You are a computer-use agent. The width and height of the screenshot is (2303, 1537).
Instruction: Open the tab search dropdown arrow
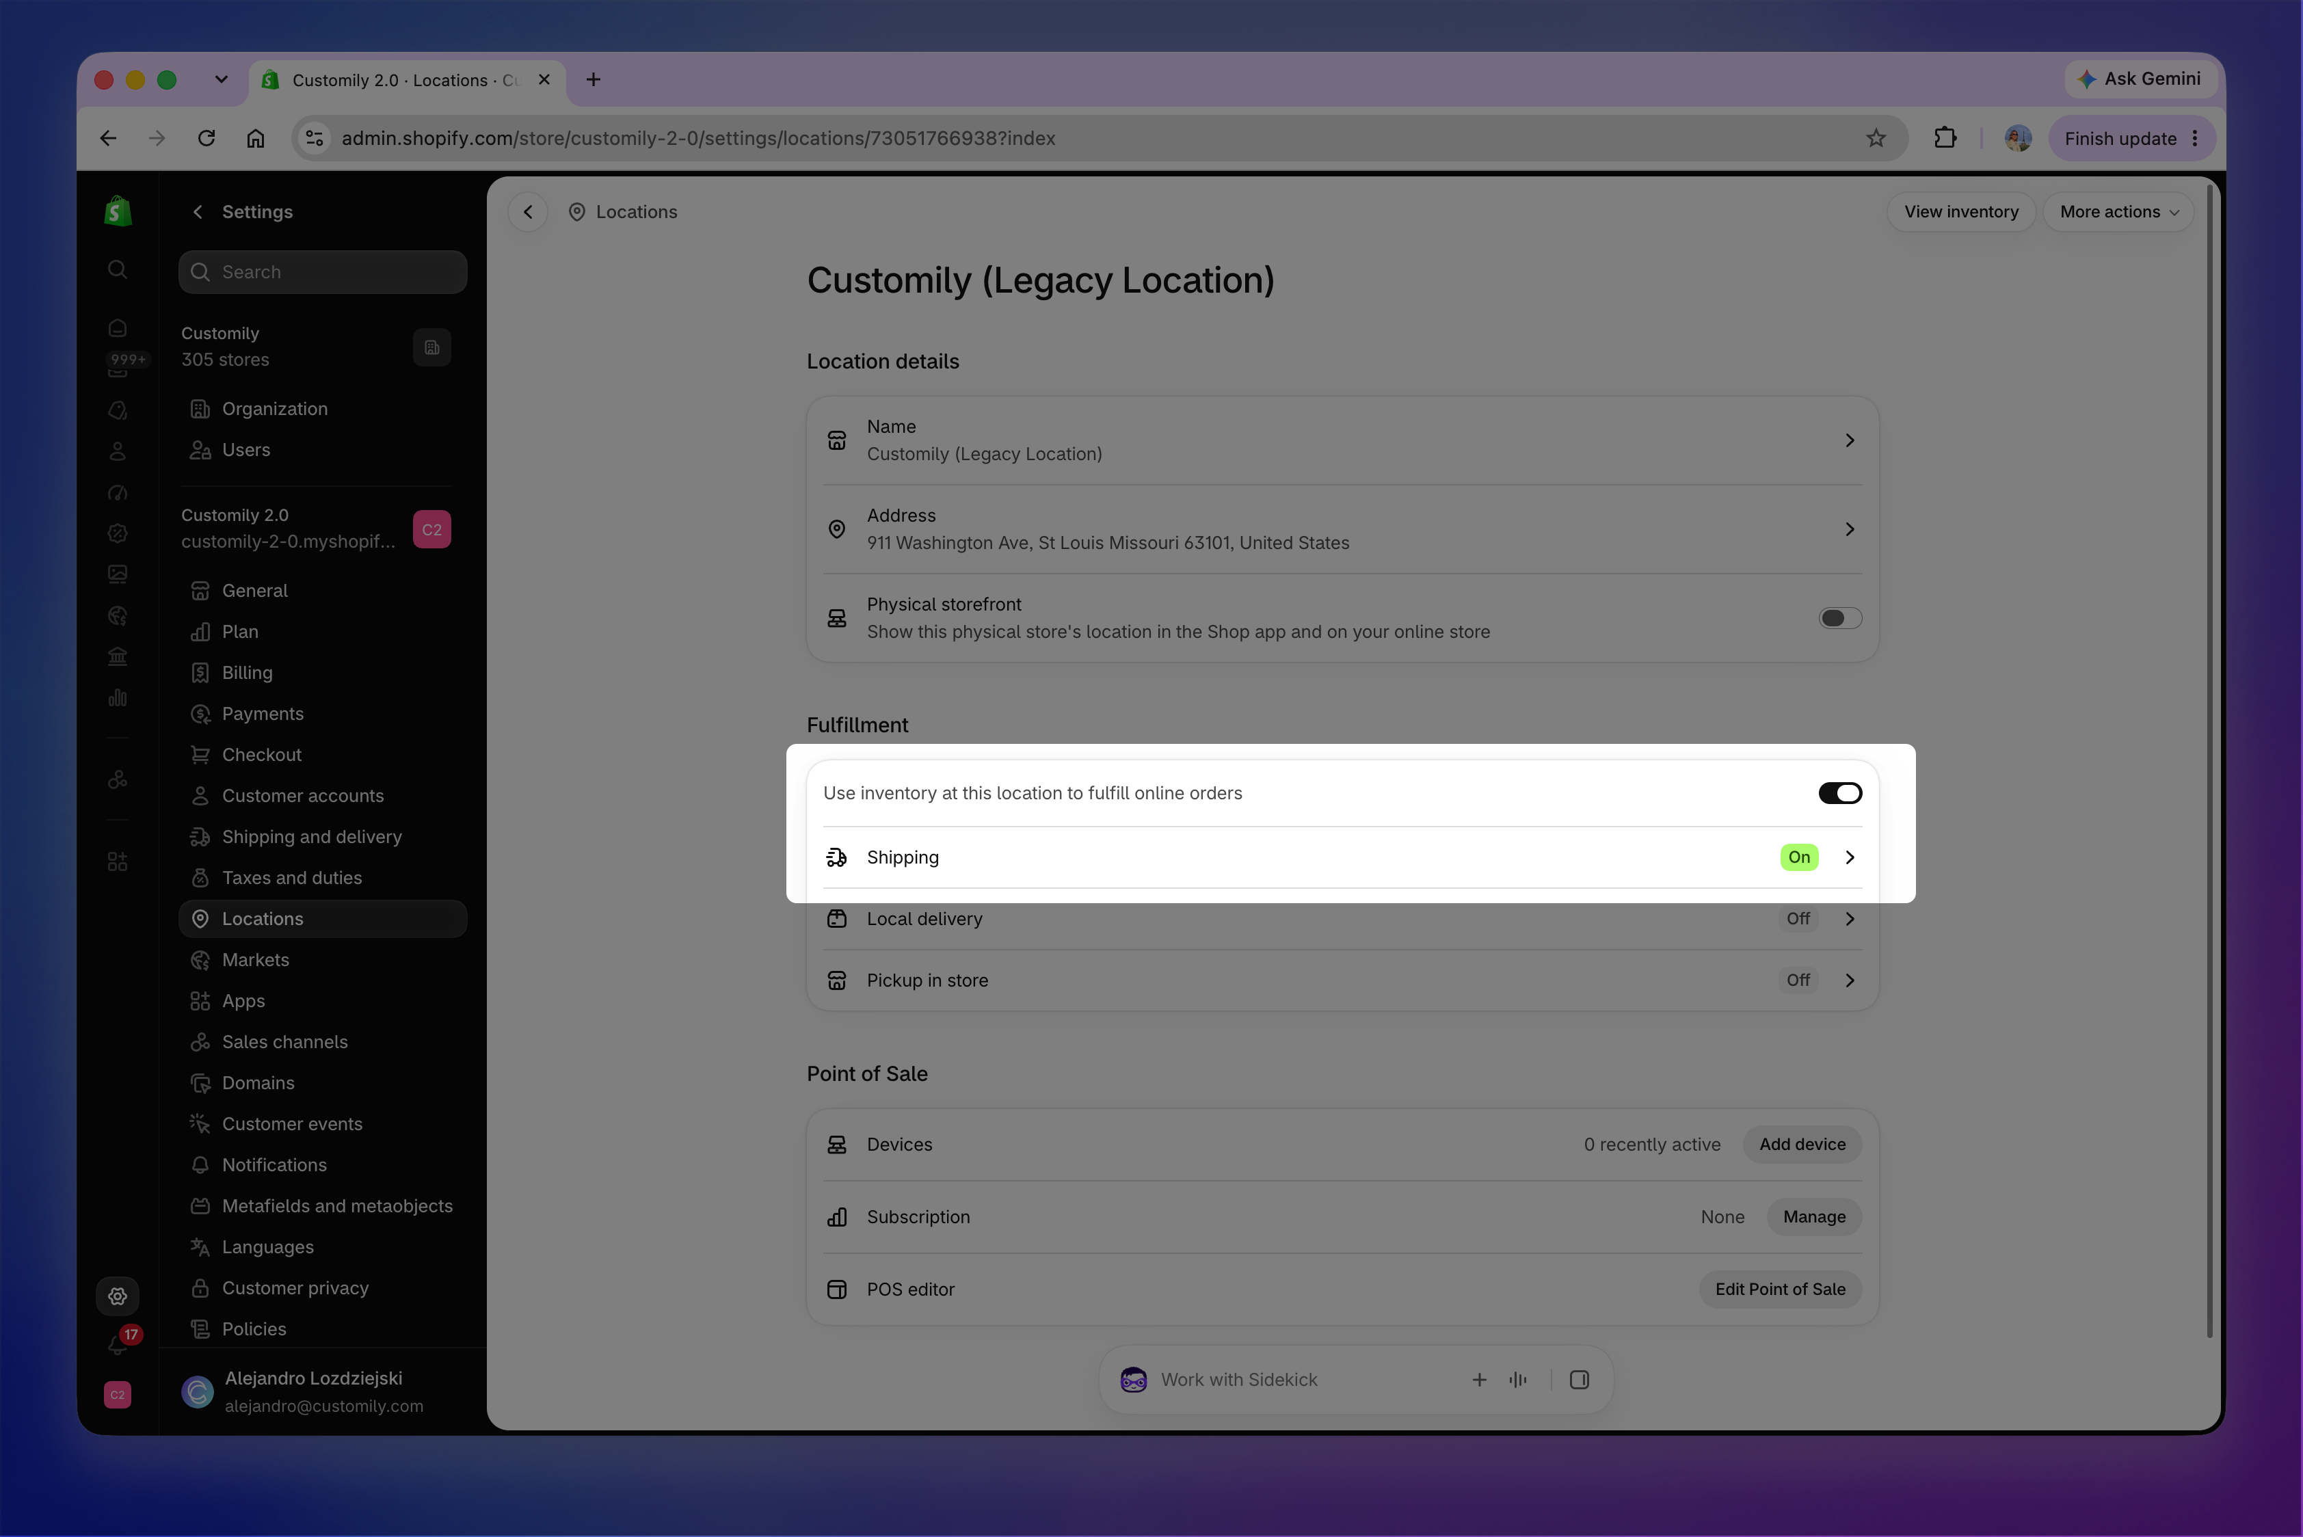(222, 79)
